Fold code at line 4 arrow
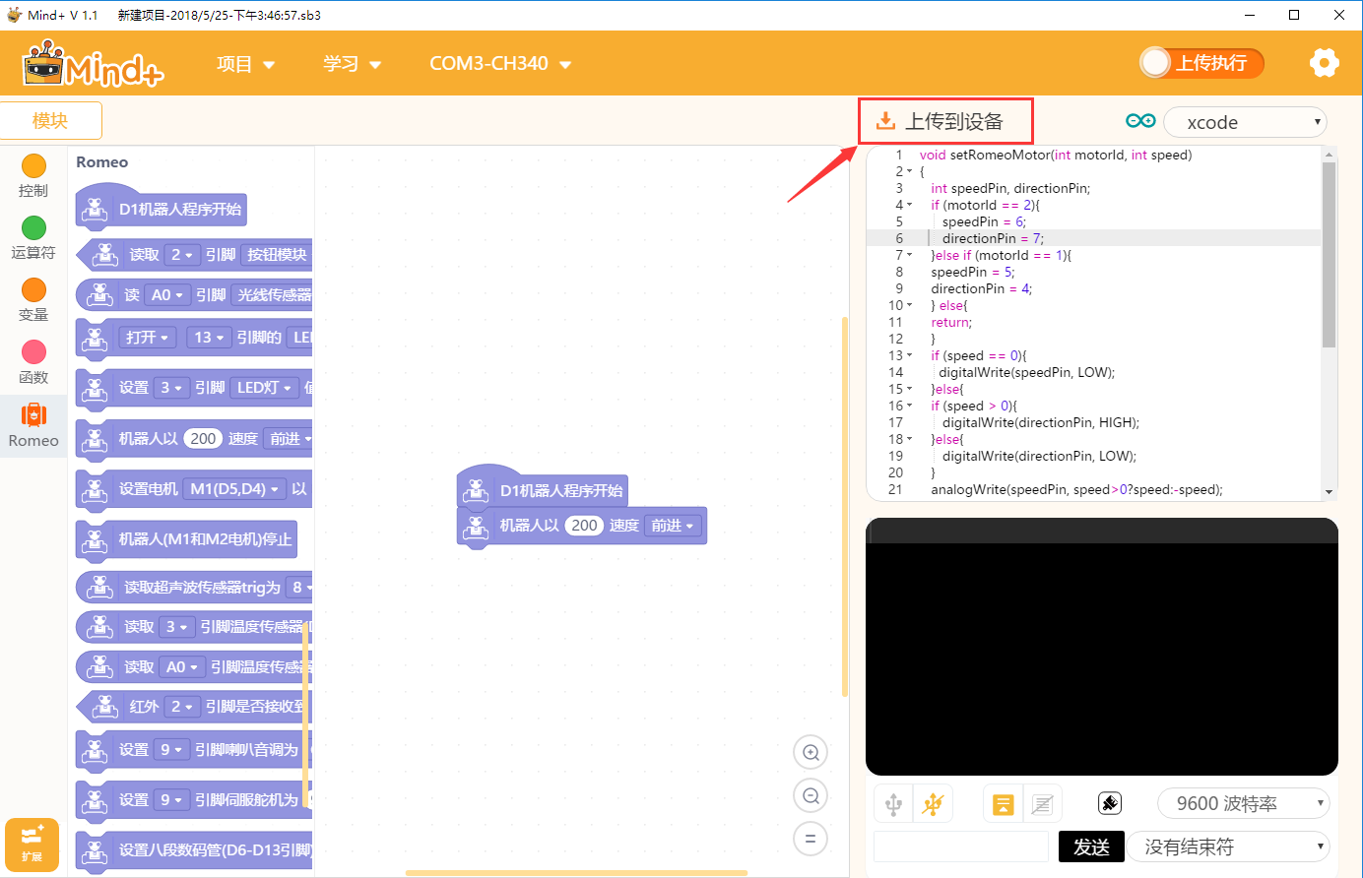This screenshot has width=1363, height=878. tap(909, 206)
